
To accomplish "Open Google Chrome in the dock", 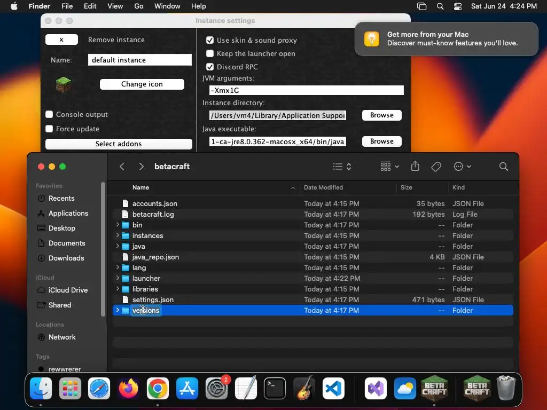I will (158, 389).
